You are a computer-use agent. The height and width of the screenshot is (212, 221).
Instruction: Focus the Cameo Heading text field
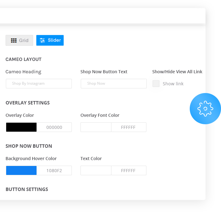point(39,83)
